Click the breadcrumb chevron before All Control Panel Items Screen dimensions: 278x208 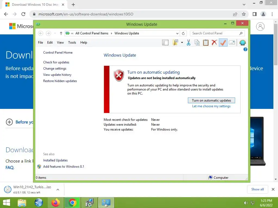tap(72, 33)
